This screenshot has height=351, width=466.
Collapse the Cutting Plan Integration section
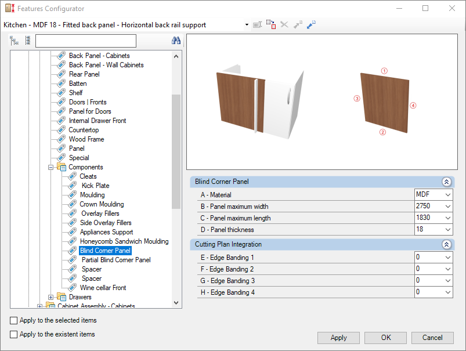[x=446, y=245]
